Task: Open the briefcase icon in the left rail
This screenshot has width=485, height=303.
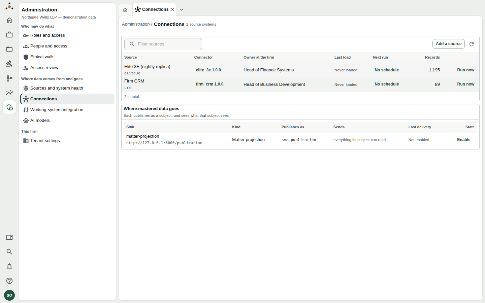Action: [x=9, y=35]
